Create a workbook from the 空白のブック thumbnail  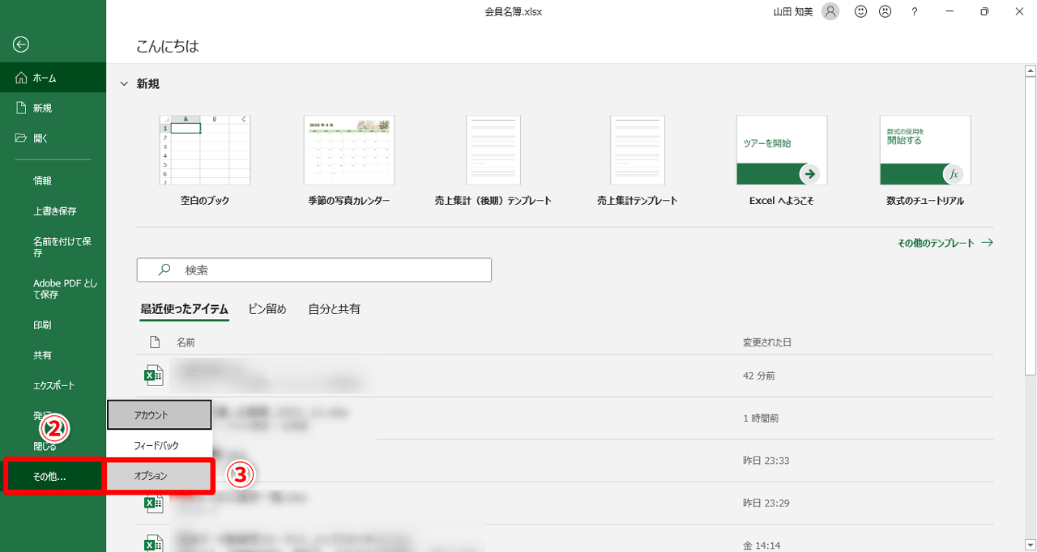(204, 150)
